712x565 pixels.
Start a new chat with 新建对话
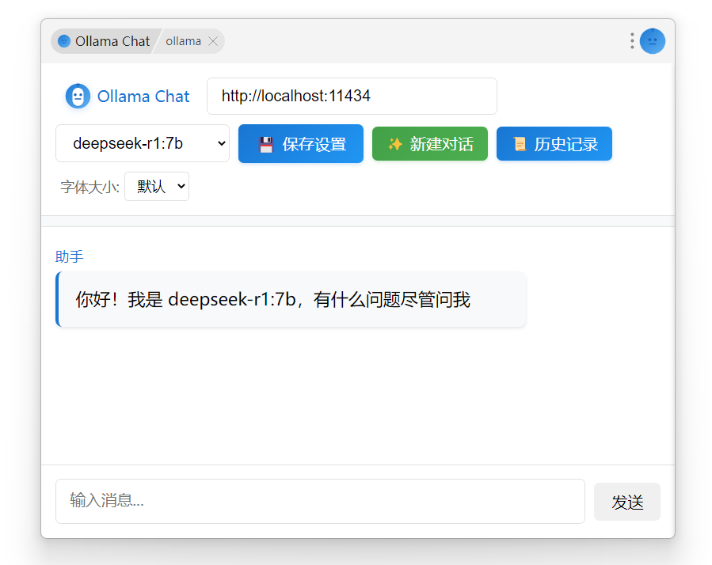click(430, 144)
